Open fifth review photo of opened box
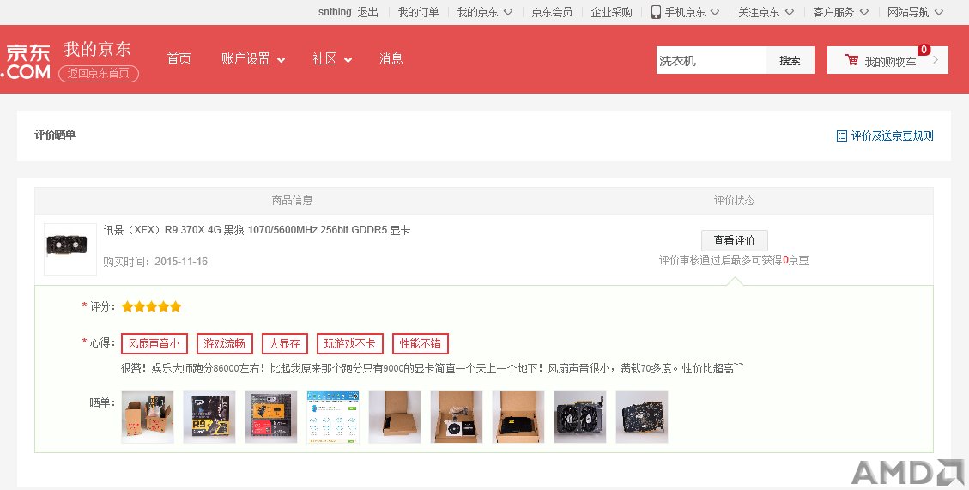Image resolution: width=969 pixels, height=490 pixels. 395,417
